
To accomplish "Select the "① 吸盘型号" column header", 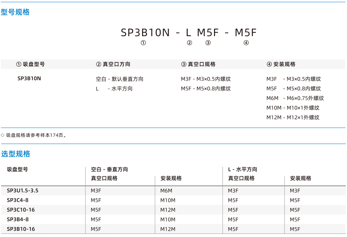I will click(30, 64).
